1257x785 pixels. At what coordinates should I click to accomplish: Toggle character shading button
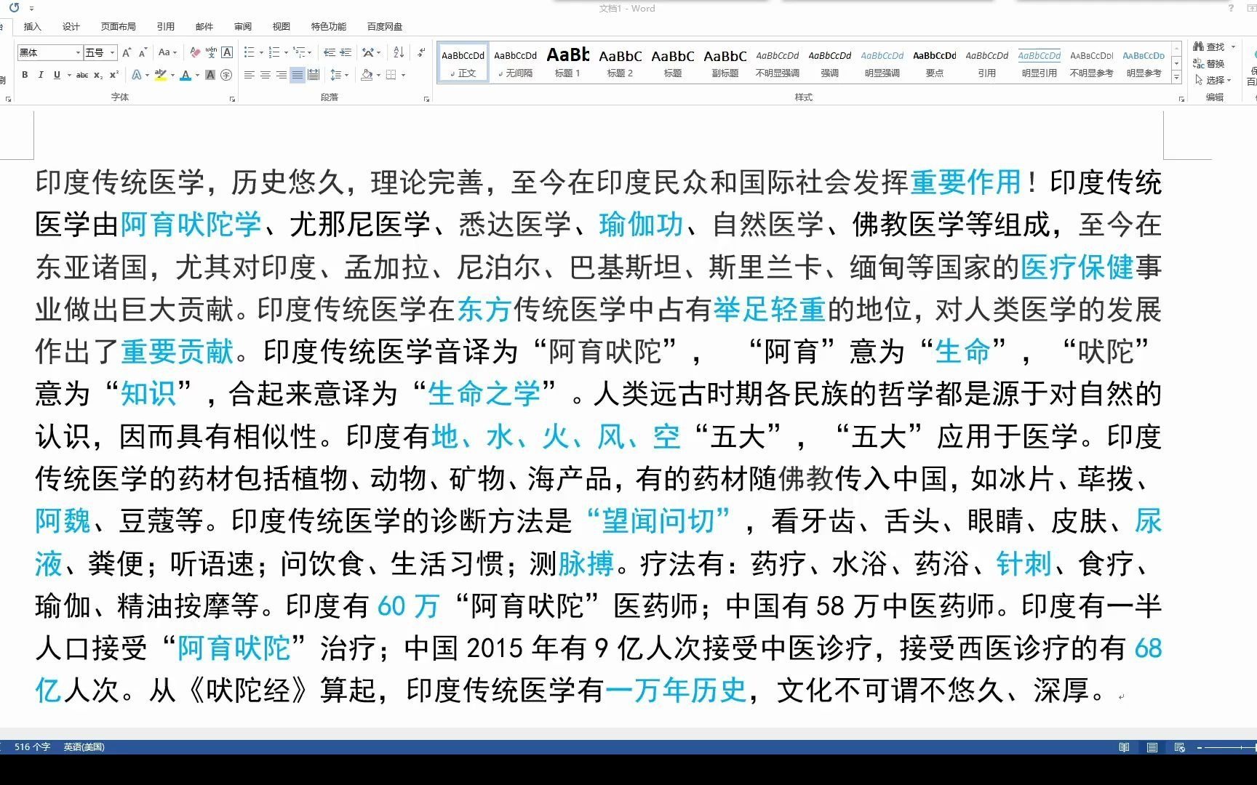(x=210, y=75)
